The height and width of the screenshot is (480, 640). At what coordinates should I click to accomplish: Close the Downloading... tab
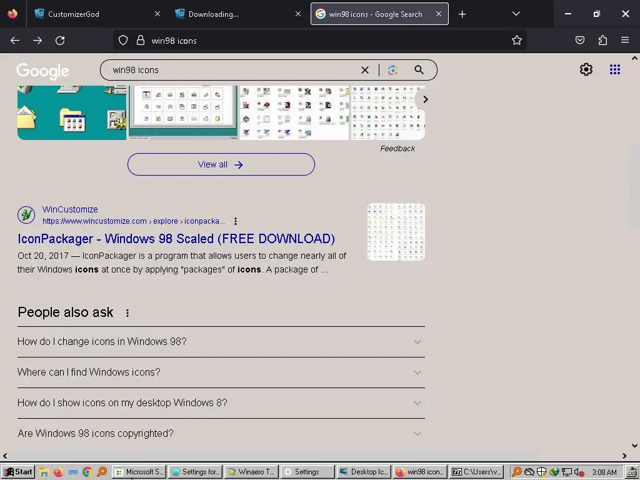pos(298,14)
